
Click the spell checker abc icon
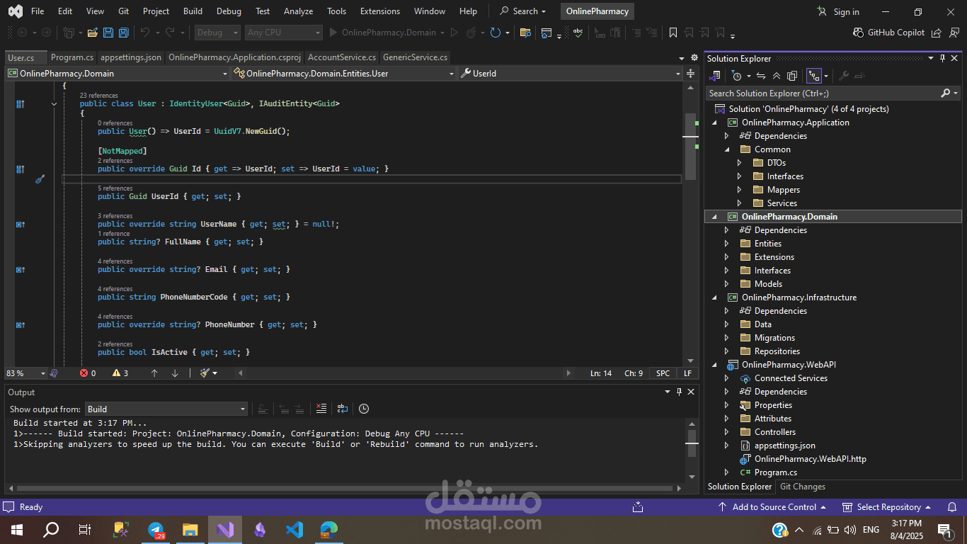pyautogui.click(x=578, y=33)
